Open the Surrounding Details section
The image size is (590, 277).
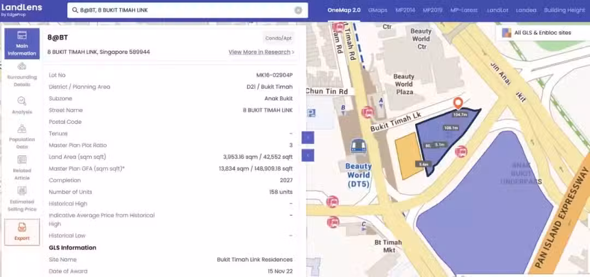click(22, 74)
